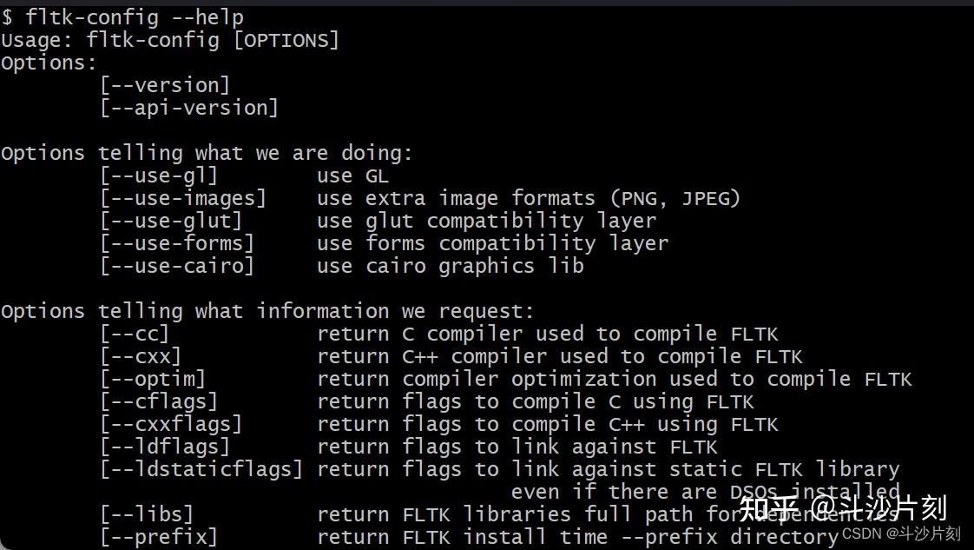
Task: Click the [--cc] option text
Action: pyautogui.click(x=135, y=334)
